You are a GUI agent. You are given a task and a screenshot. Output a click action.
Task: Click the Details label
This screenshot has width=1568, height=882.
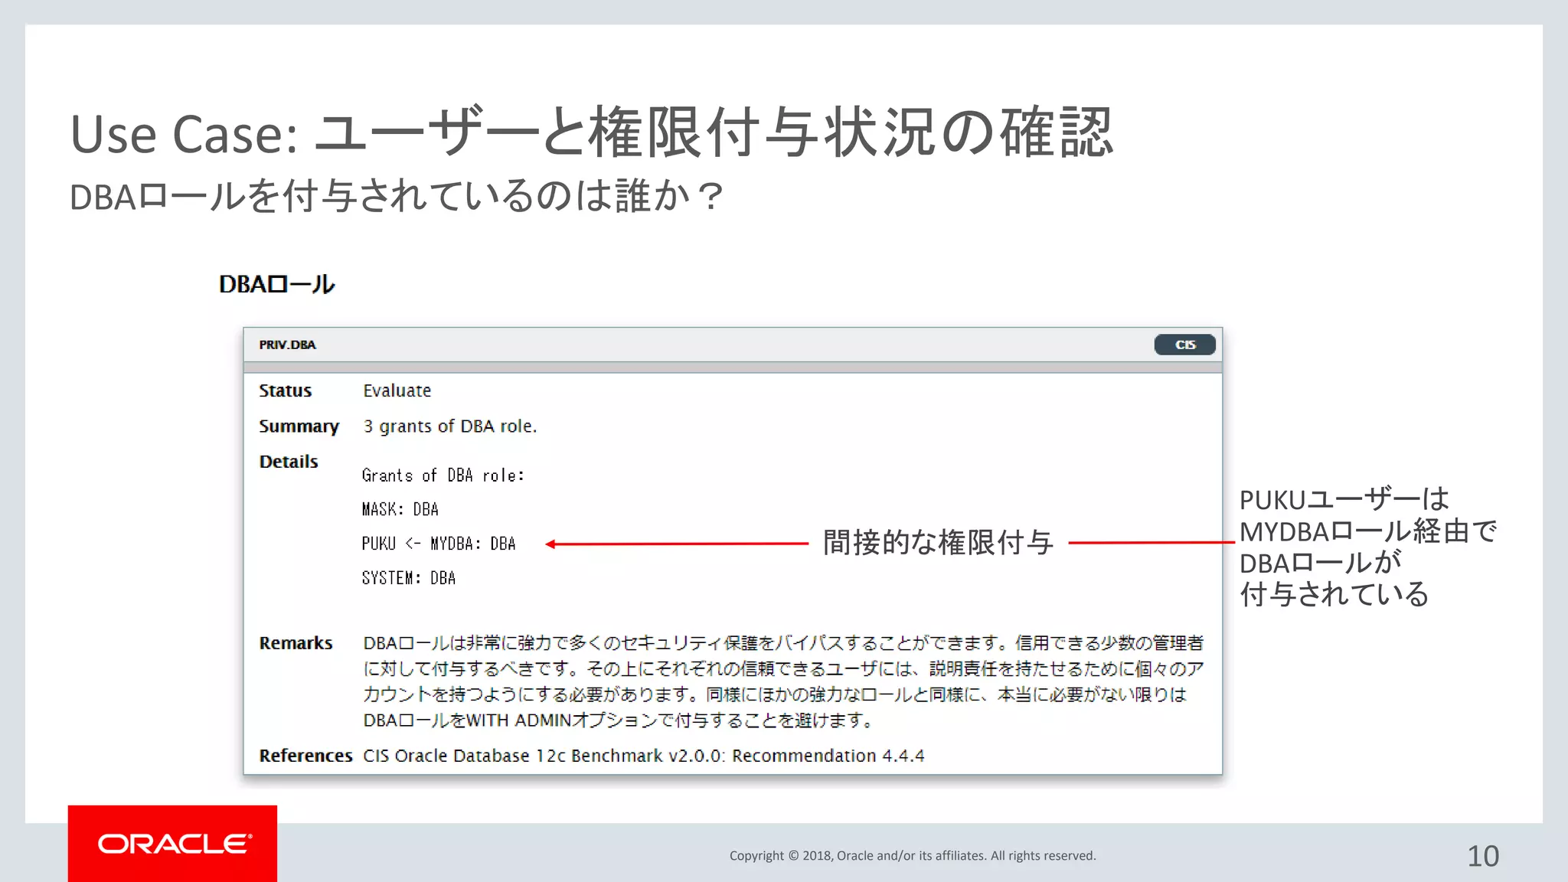tap(288, 462)
